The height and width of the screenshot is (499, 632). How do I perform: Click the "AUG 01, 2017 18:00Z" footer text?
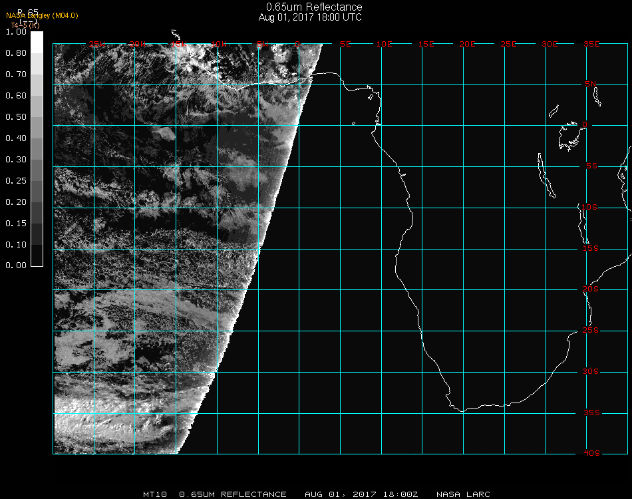click(361, 494)
